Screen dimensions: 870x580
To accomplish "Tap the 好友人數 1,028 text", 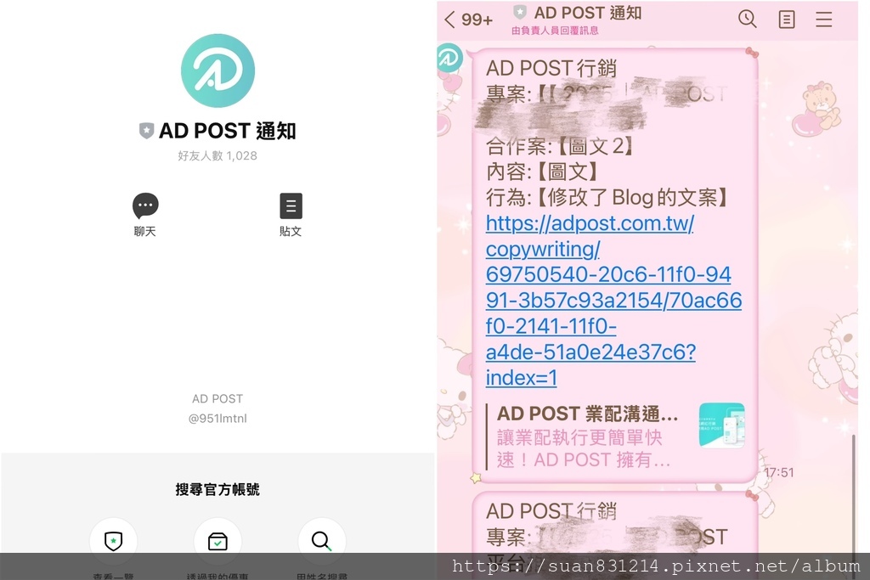I will [217, 155].
